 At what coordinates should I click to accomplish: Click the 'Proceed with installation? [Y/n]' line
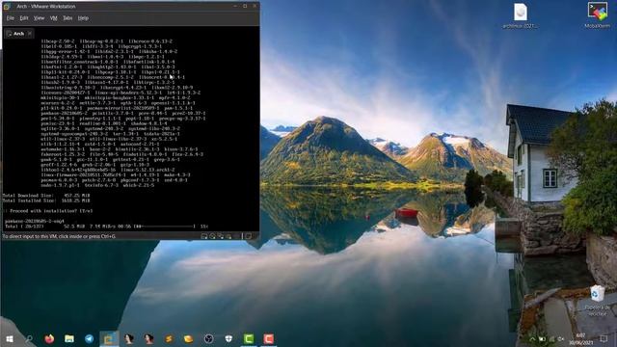coord(48,211)
